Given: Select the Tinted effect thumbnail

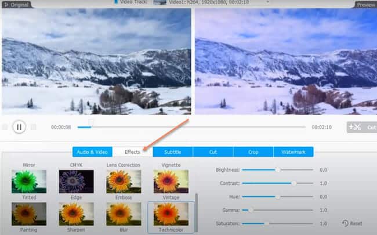Looking at the screenshot, I should point(29,182).
